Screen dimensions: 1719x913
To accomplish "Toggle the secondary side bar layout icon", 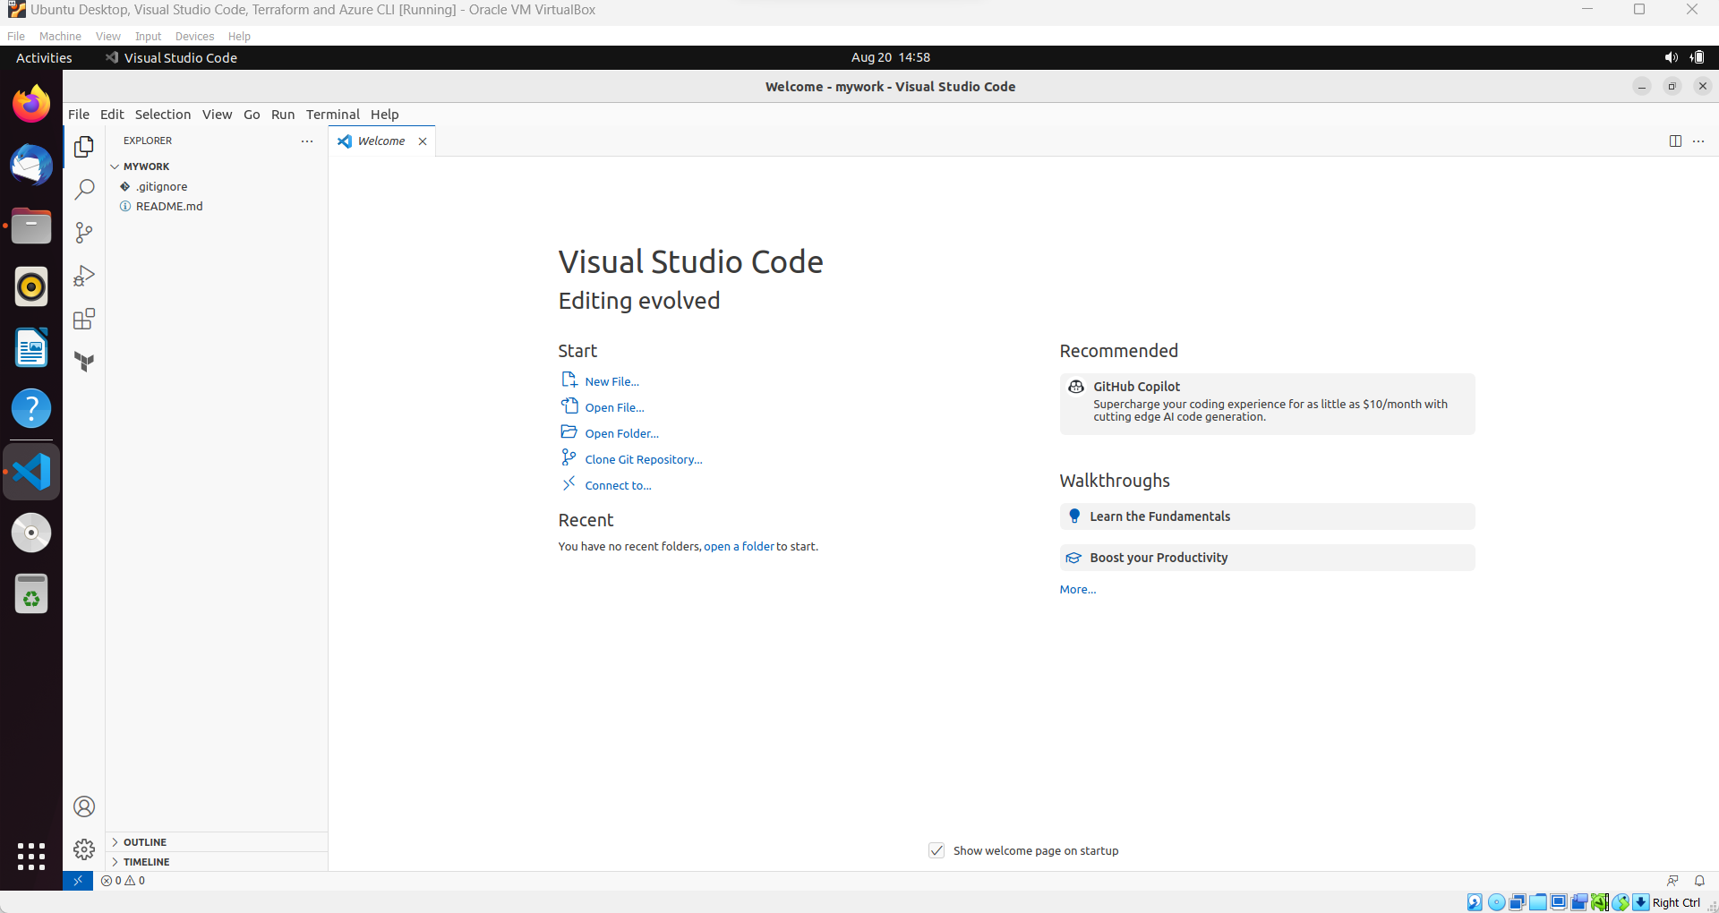I will (1675, 141).
